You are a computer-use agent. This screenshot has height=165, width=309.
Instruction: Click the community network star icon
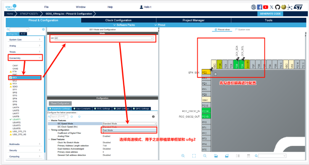tap(290, 7)
